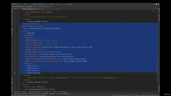Click the cursor position status widget
The height and width of the screenshot is (96, 171).
click(120, 95)
